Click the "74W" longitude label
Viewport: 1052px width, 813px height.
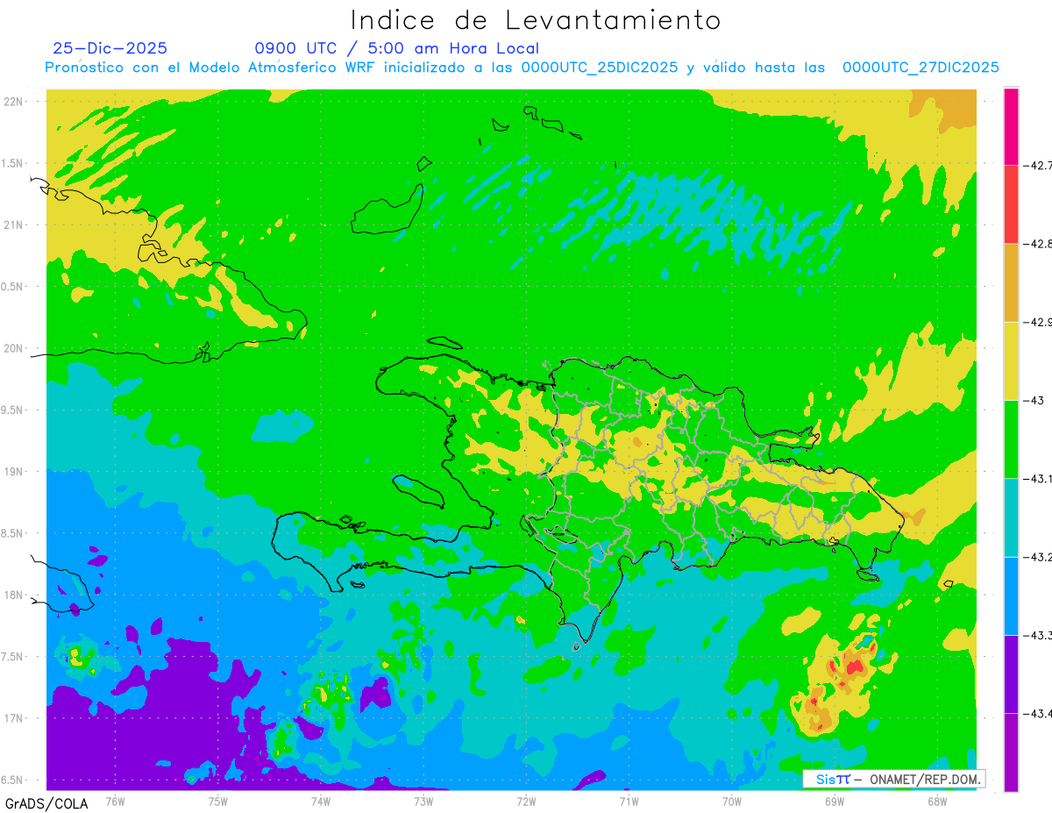coord(320,801)
